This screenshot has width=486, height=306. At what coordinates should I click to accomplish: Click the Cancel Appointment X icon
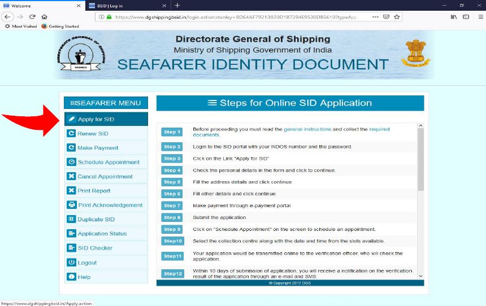tap(71, 176)
